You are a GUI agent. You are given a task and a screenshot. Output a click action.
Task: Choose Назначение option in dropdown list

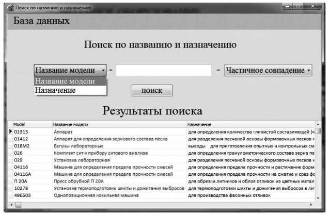[x=70, y=90]
